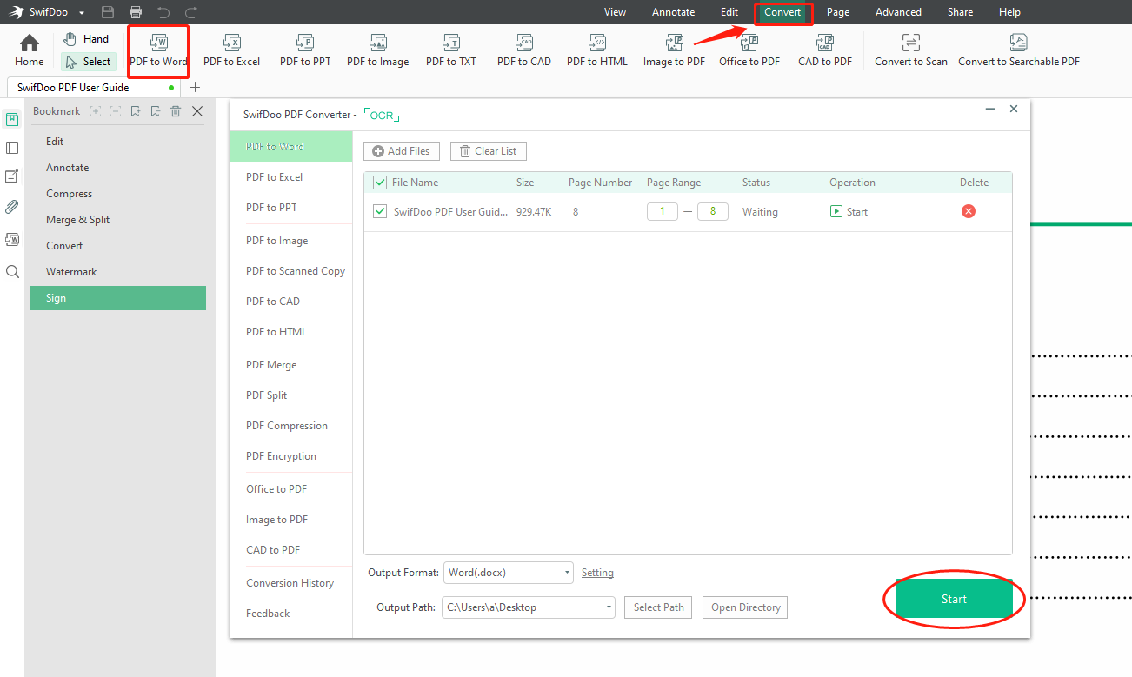Viewport: 1132px width, 677px height.
Task: Click the green Start button
Action: pyautogui.click(x=954, y=599)
